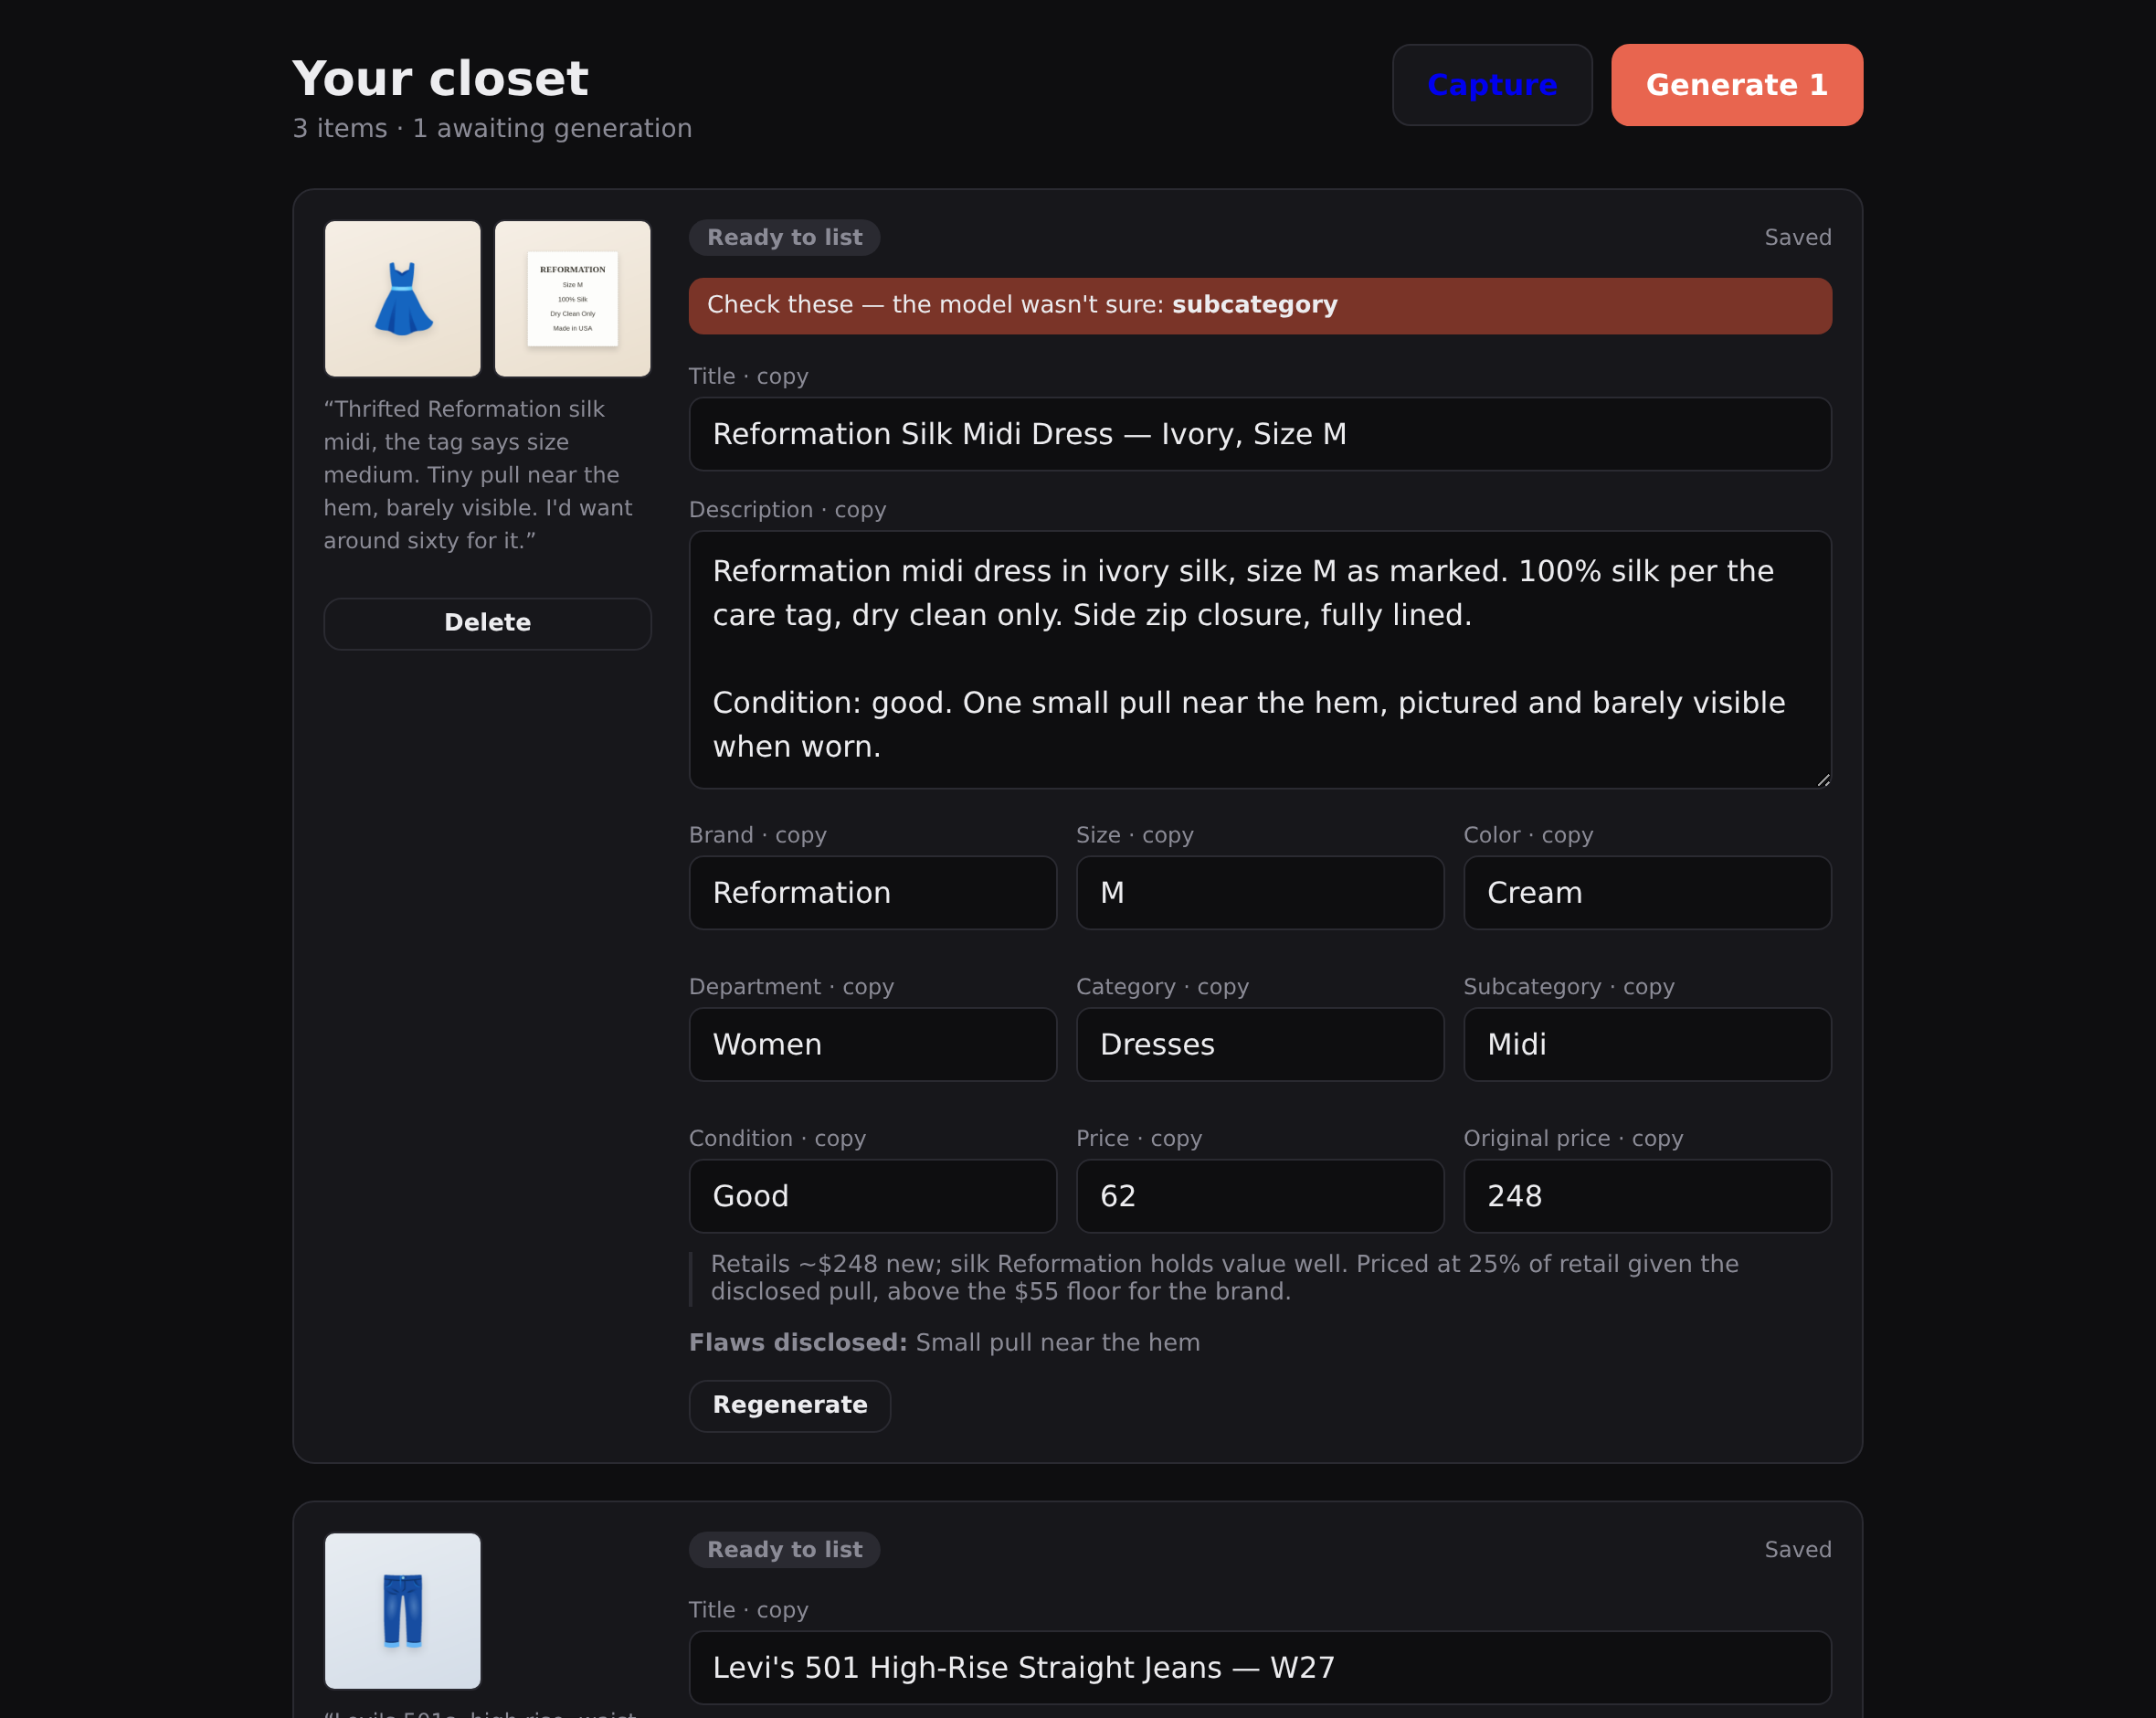Click the dress card's Ready to list badge
The height and width of the screenshot is (1718, 2156).
coord(785,239)
